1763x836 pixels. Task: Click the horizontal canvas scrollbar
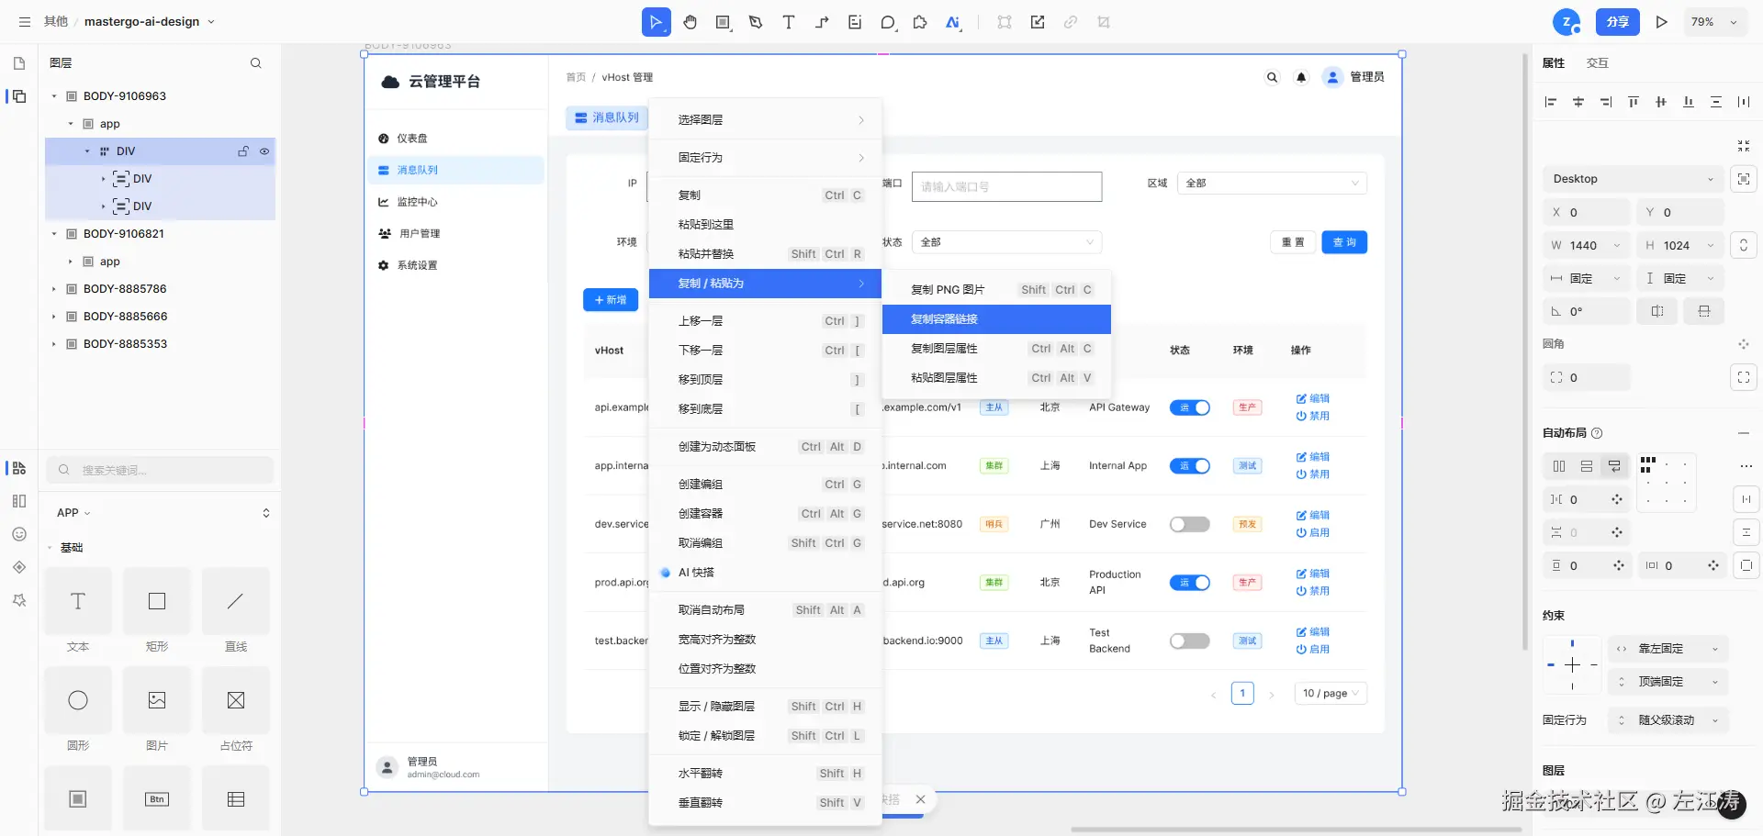coord(1295,830)
